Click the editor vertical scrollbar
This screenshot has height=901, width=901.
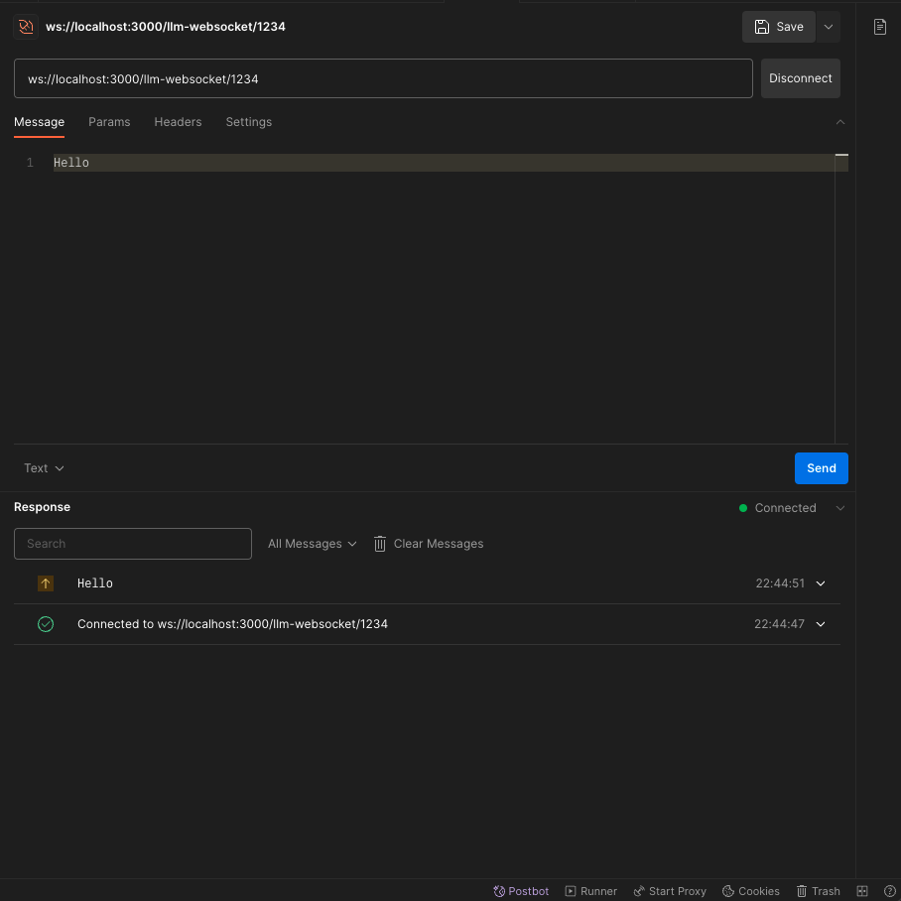tap(841, 299)
